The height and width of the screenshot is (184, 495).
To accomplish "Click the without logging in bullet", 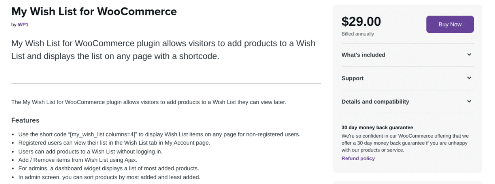I will (90, 151).
